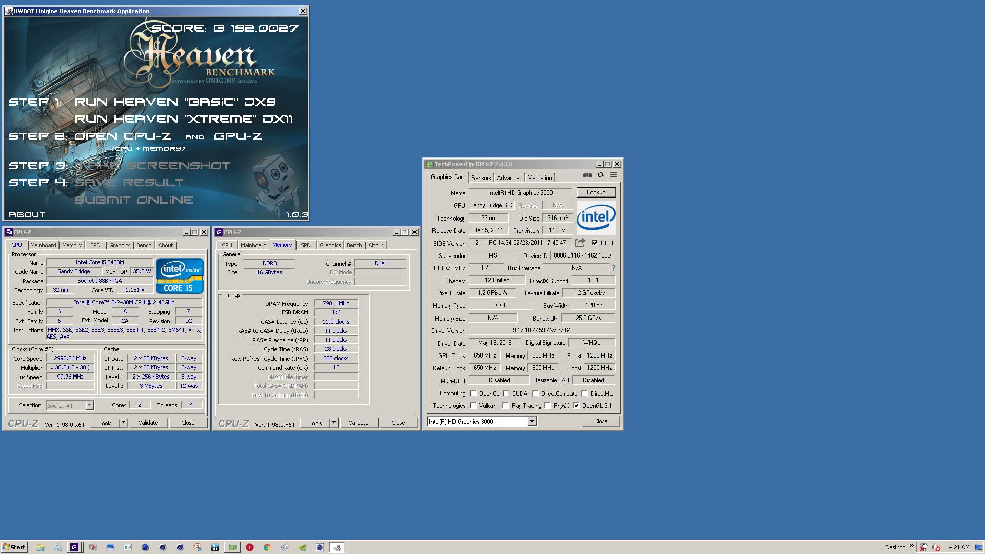Click Run Heaven "Xtreme" DX11
This screenshot has height=554, width=985.
[184, 119]
